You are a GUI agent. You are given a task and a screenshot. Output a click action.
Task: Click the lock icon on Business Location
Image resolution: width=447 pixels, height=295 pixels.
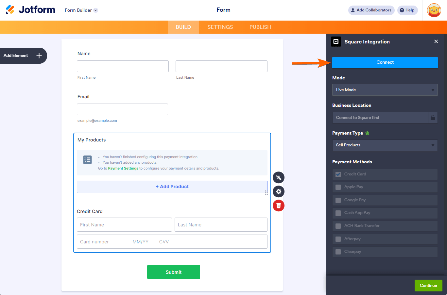pos(433,118)
